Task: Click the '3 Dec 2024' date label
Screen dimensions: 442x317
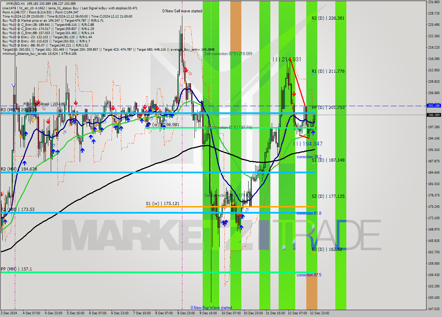Action: (x=8, y=313)
